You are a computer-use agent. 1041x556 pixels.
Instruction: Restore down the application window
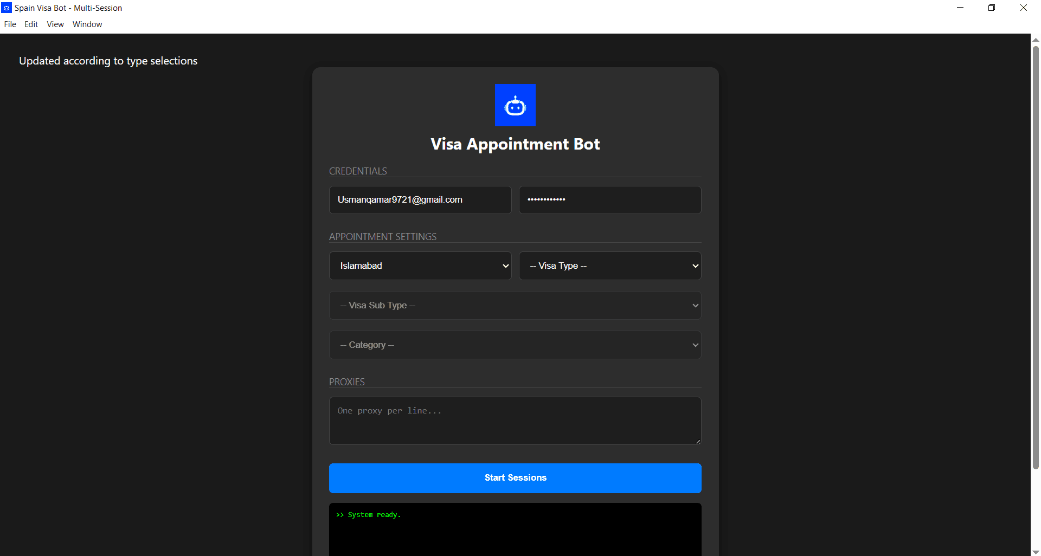pyautogui.click(x=992, y=8)
